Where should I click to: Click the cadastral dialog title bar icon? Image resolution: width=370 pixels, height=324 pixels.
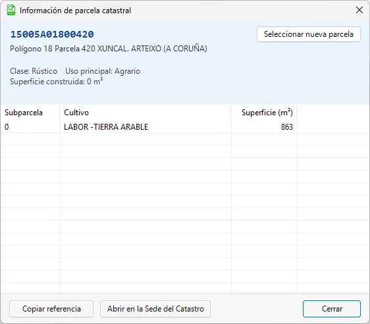(x=11, y=10)
